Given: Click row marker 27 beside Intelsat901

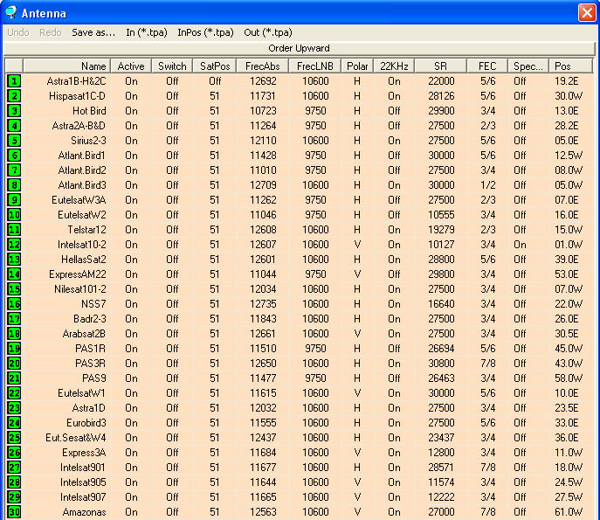Looking at the screenshot, I should tap(14, 468).
